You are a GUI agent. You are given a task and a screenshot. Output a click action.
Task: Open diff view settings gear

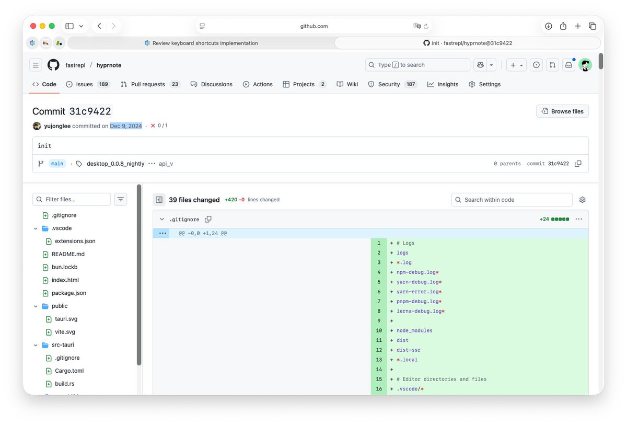click(583, 200)
